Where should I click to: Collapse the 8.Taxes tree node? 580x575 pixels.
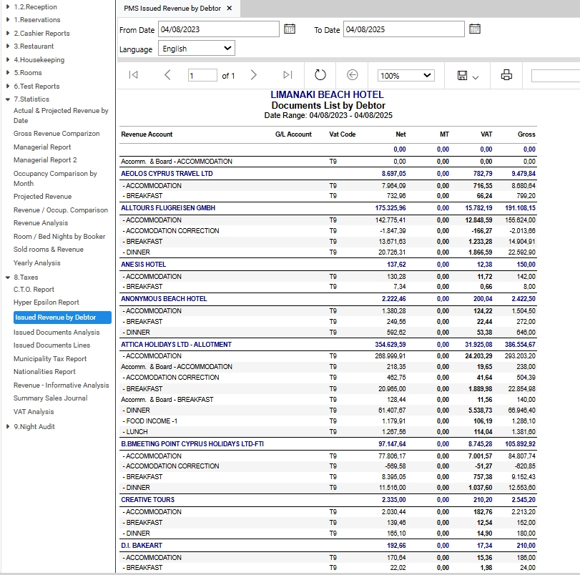point(8,277)
